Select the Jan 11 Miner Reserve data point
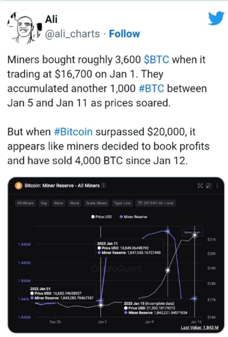The height and width of the screenshot is (337, 228). coord(168,231)
